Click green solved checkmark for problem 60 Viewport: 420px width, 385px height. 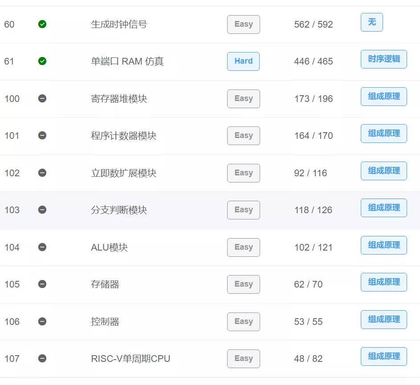[x=42, y=24]
